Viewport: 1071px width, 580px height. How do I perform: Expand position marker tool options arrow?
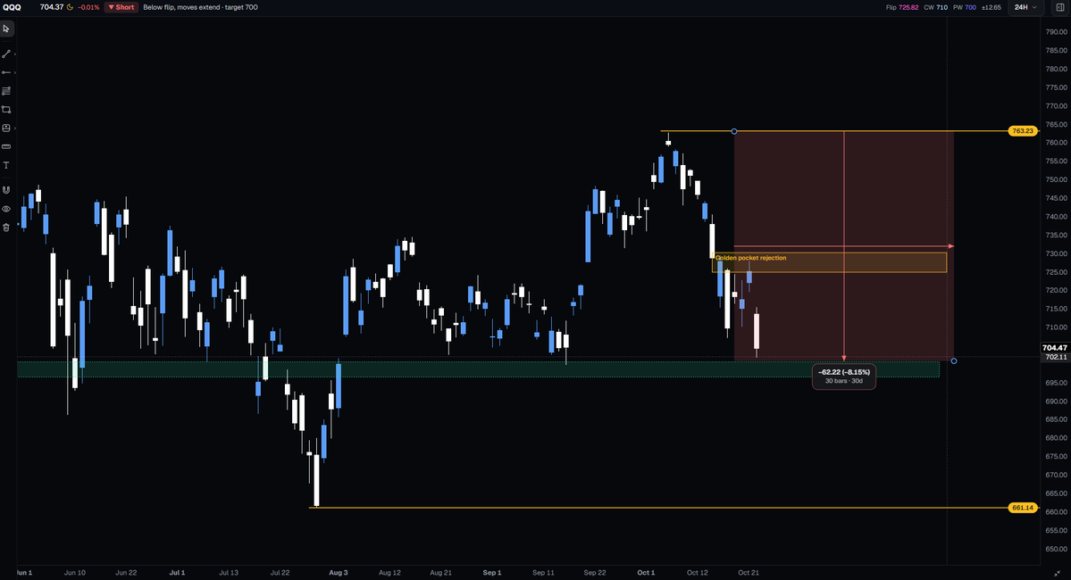[x=14, y=128]
